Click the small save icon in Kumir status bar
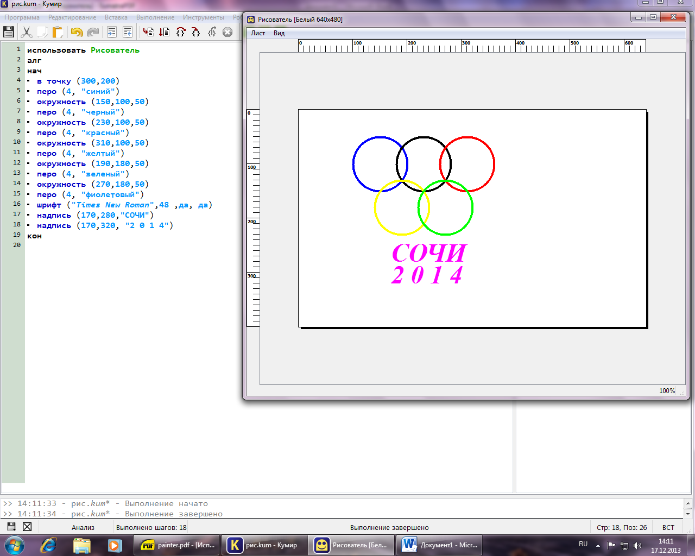This screenshot has height=556, width=695. click(x=11, y=527)
